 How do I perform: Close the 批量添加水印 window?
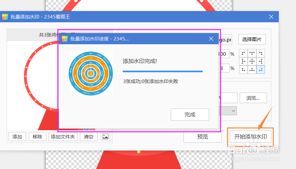(271, 17)
